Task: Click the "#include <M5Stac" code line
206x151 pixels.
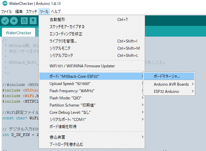Action: [x=21, y=90]
